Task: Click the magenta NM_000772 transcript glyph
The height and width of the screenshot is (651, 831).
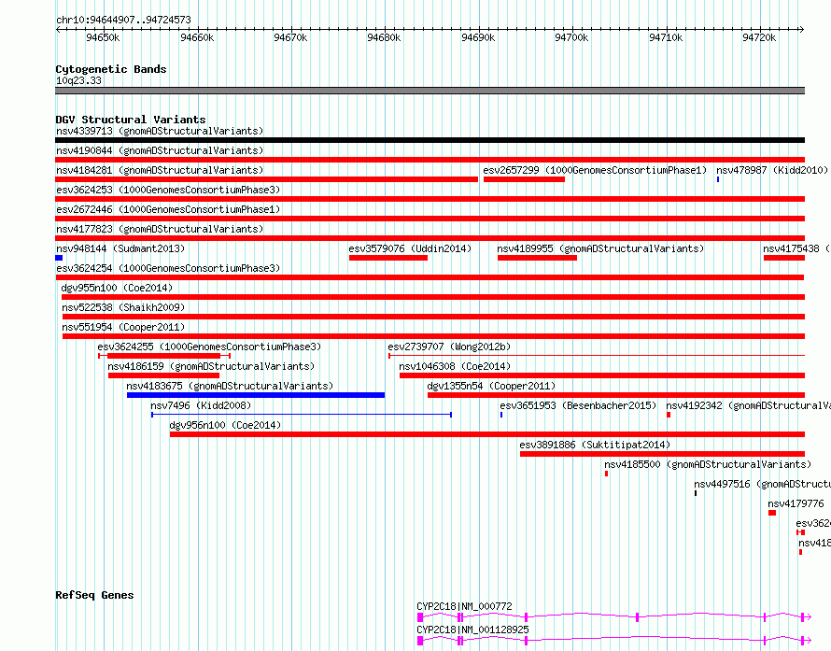Action: 613,617
